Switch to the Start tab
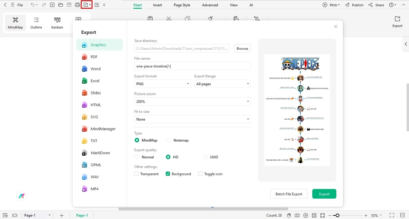The image size is (409, 219). (x=138, y=5)
